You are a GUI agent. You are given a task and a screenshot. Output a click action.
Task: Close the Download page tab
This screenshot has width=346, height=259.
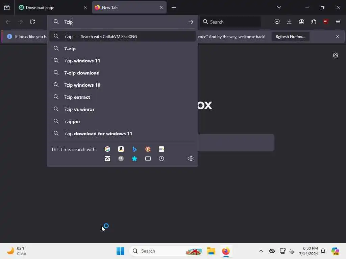click(85, 7)
